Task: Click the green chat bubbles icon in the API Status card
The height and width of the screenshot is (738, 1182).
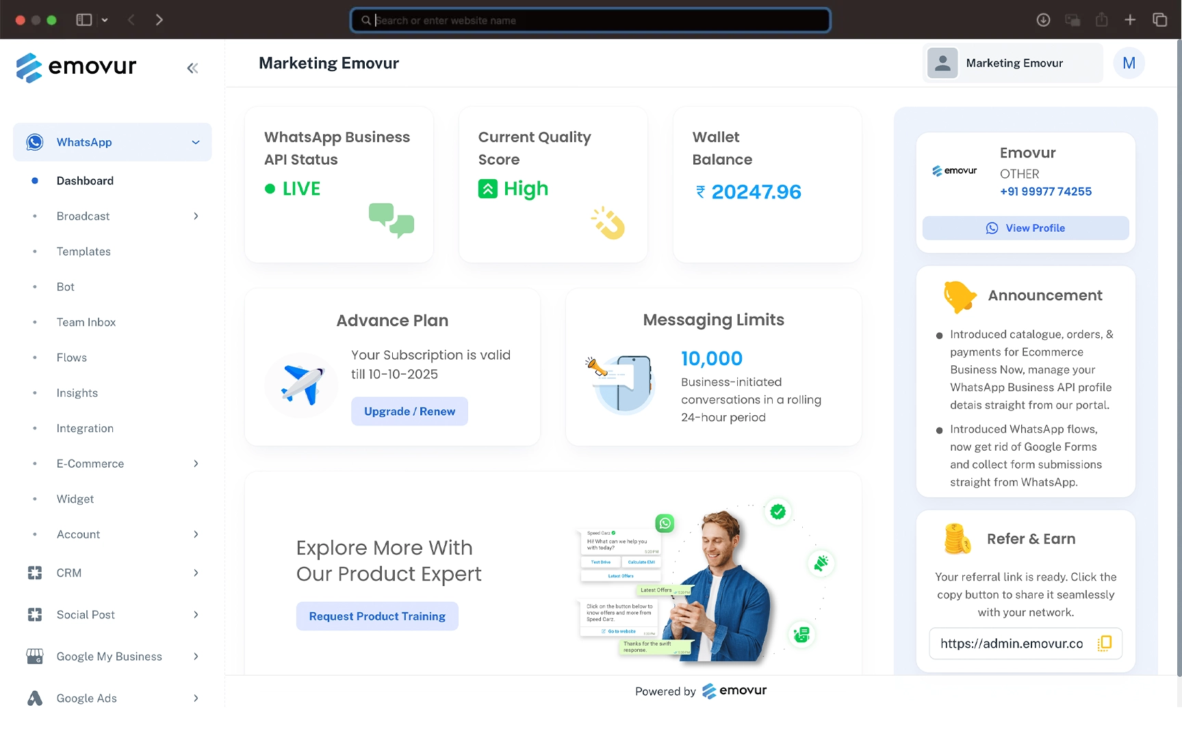Action: pyautogui.click(x=391, y=220)
